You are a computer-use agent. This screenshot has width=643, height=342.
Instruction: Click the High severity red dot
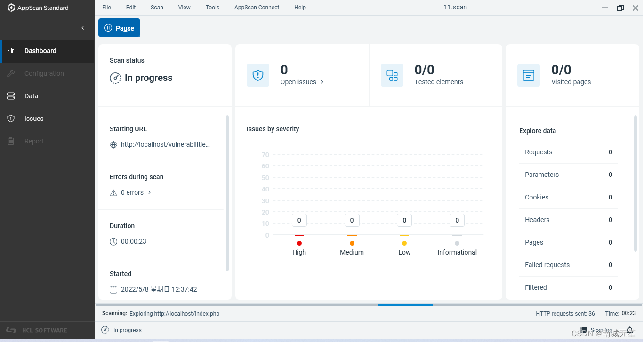point(299,243)
